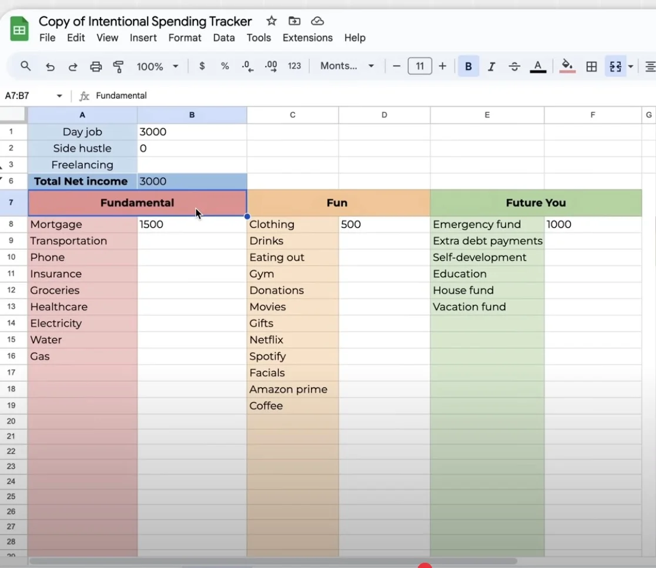This screenshot has width=656, height=568.
Task: Click the select all corner box
Action: pos(13,115)
